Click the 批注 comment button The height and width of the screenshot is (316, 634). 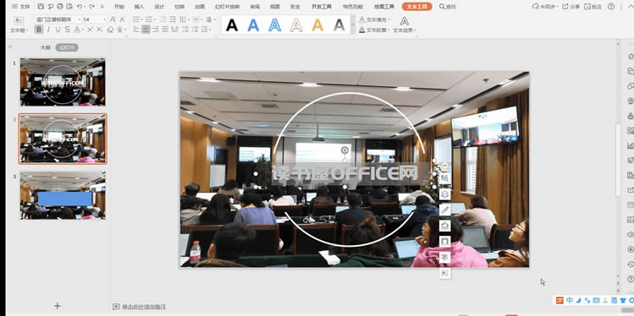[593, 7]
